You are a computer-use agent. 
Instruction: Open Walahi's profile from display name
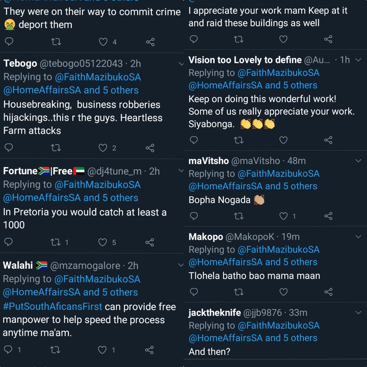coord(18,266)
